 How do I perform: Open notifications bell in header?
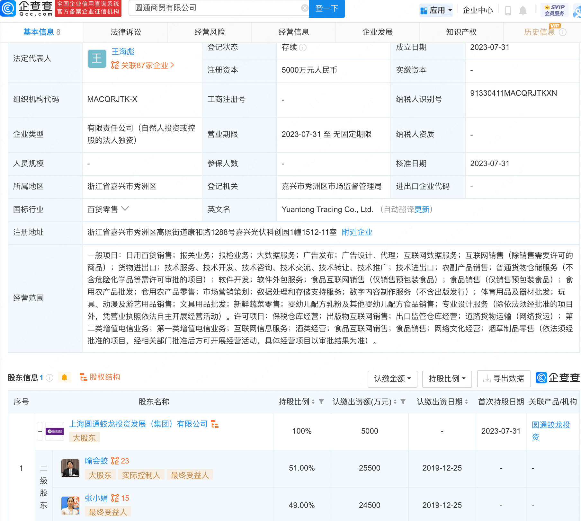523,11
